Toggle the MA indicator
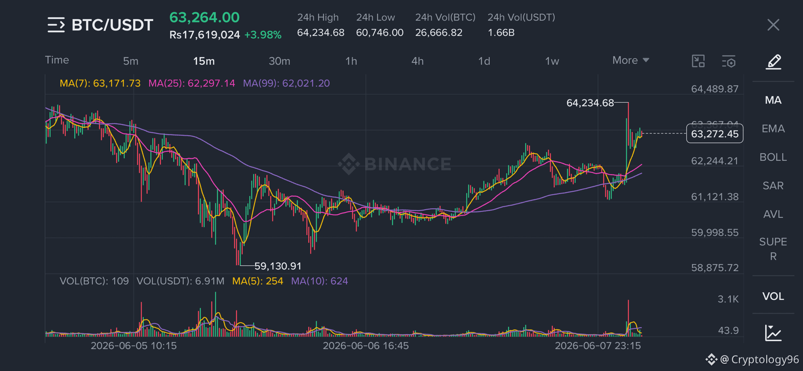Screen dimensions: 803x371 click(x=773, y=100)
